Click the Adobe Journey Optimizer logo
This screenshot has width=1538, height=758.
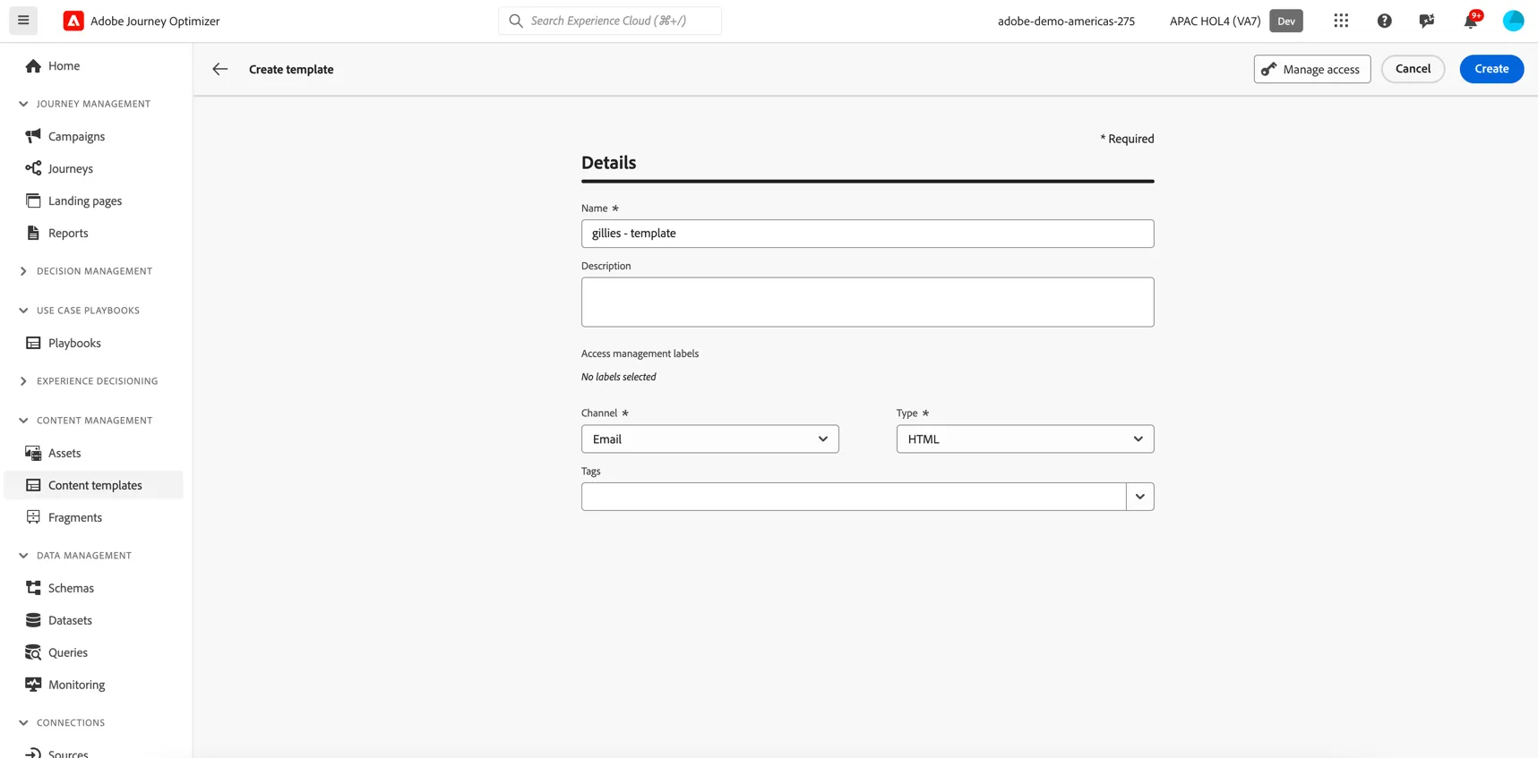point(73,21)
